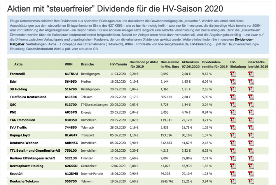Open PNE company link
This screenshot has width=276, height=185.
13,112
